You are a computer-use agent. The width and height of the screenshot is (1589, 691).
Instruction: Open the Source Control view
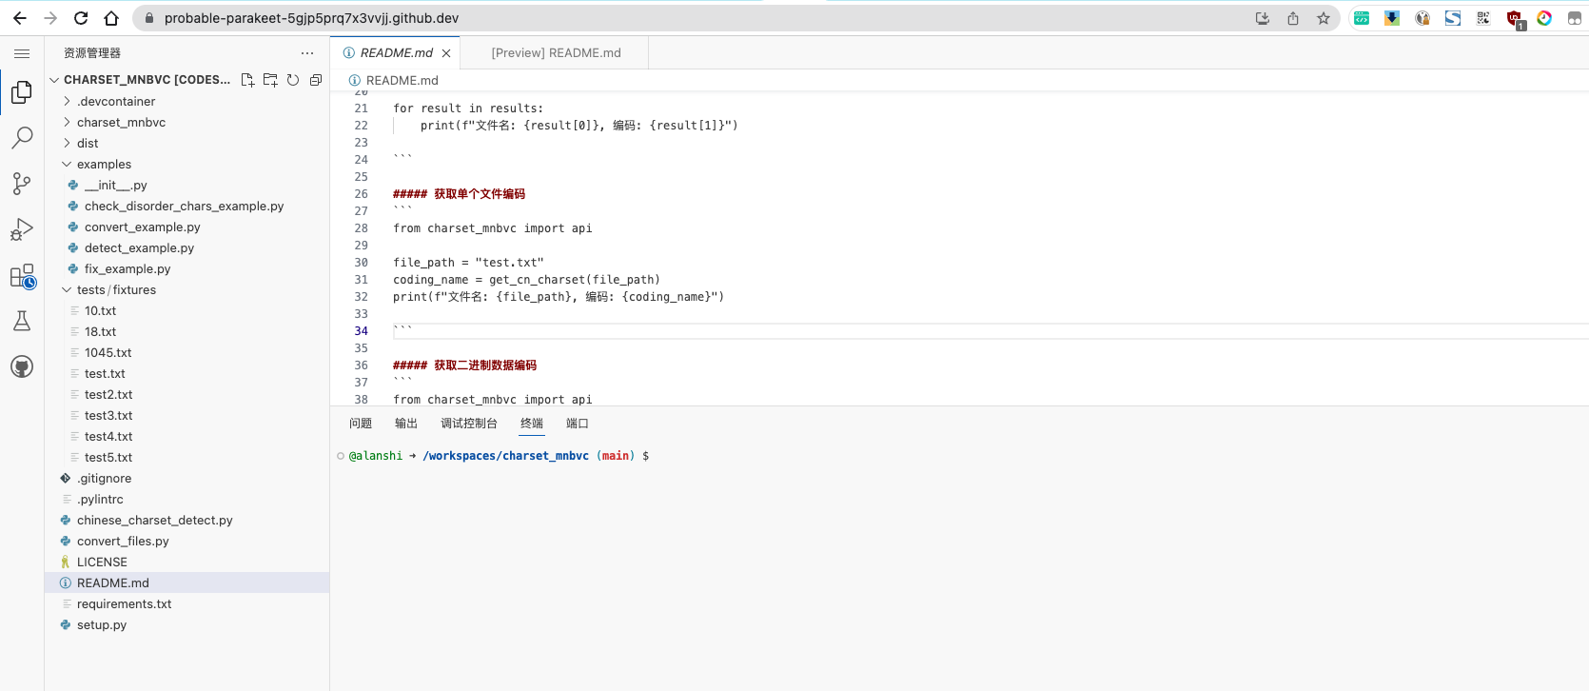(x=22, y=183)
